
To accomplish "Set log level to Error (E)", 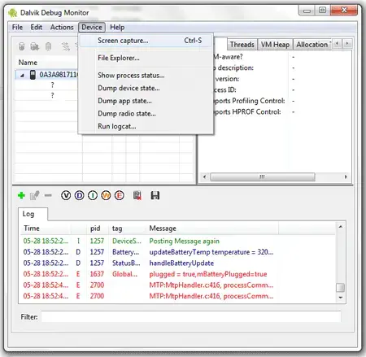I will tap(120, 195).
